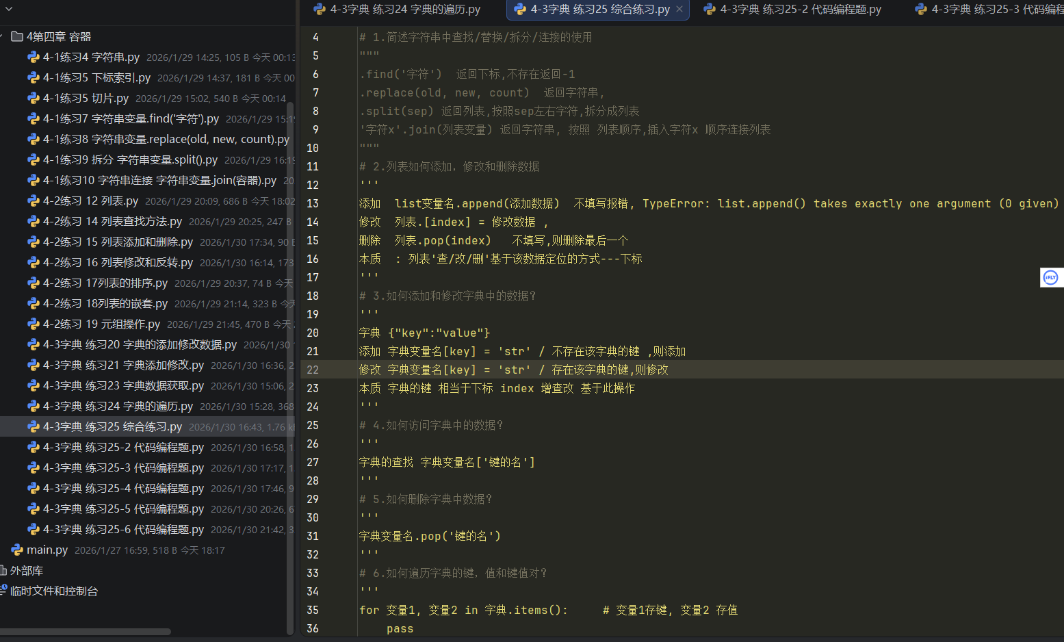Open main.py in project tree
This screenshot has width=1064, height=642.
pyautogui.click(x=47, y=550)
